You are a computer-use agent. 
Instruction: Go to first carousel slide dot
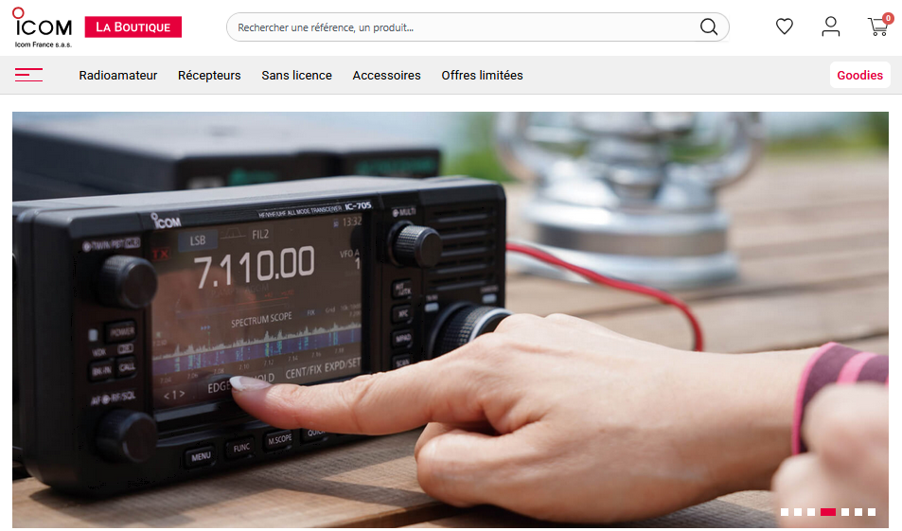click(785, 512)
